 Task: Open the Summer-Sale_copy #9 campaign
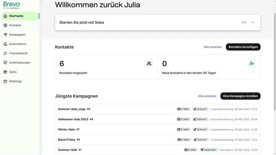tap(158, 109)
